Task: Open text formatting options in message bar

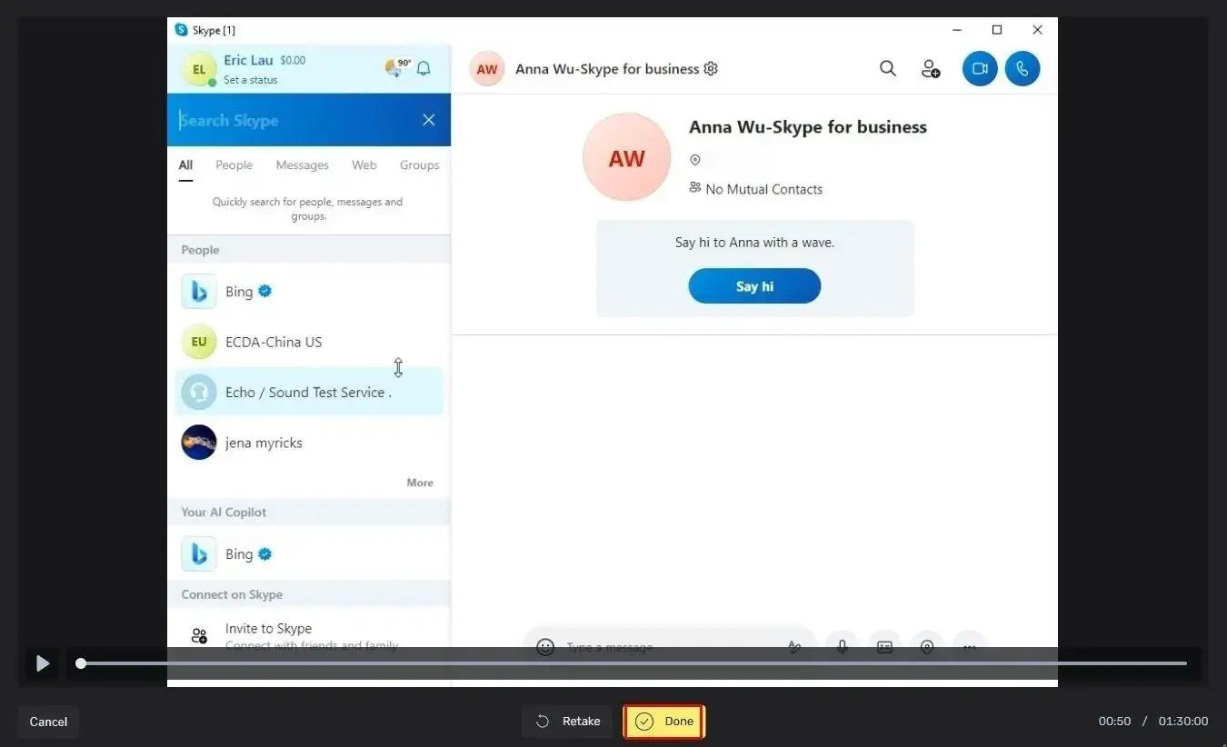Action: coord(794,646)
